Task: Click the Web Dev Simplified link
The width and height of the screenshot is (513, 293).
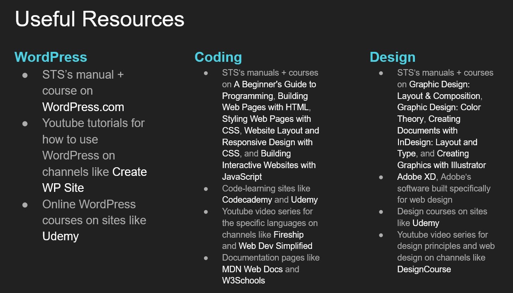Action: point(275,246)
